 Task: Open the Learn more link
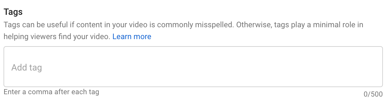(x=132, y=37)
